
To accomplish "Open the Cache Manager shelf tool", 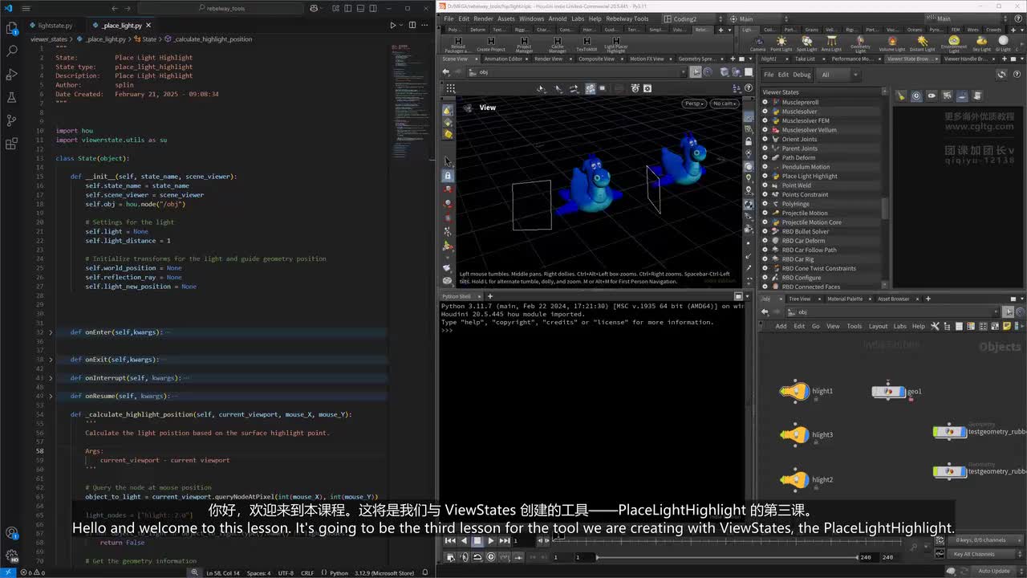I will (x=558, y=44).
